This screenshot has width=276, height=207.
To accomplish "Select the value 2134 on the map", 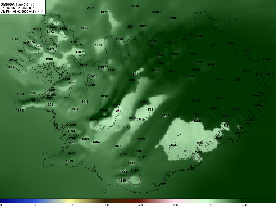I will [127, 128].
